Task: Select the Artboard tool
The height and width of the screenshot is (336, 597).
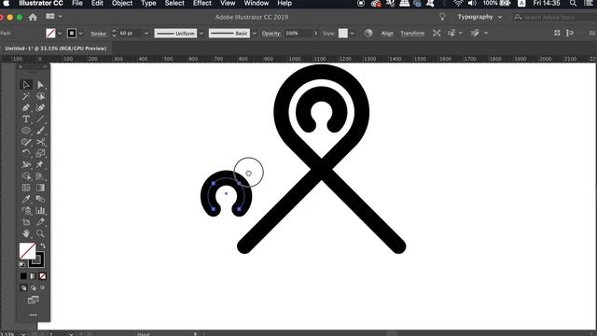Action: pos(26,222)
